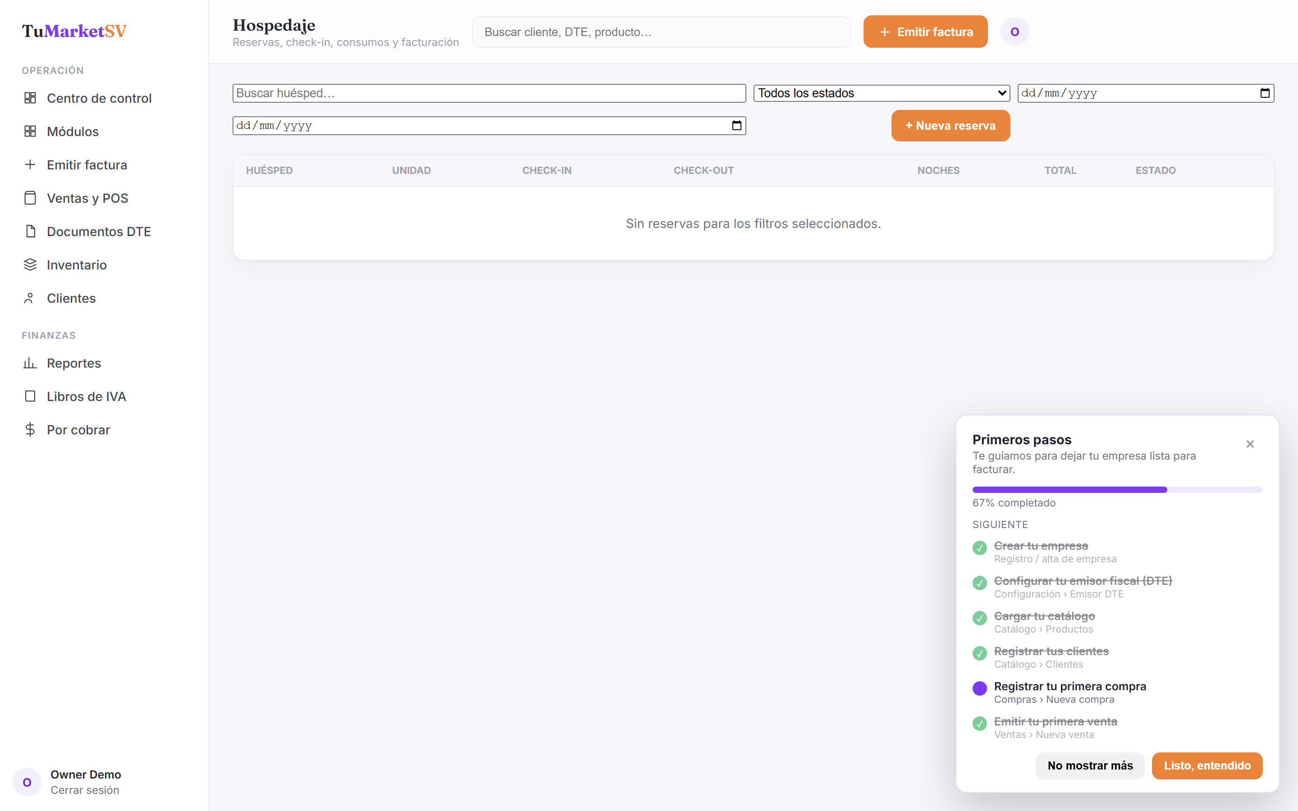Open Centro de control menu item

pos(99,98)
